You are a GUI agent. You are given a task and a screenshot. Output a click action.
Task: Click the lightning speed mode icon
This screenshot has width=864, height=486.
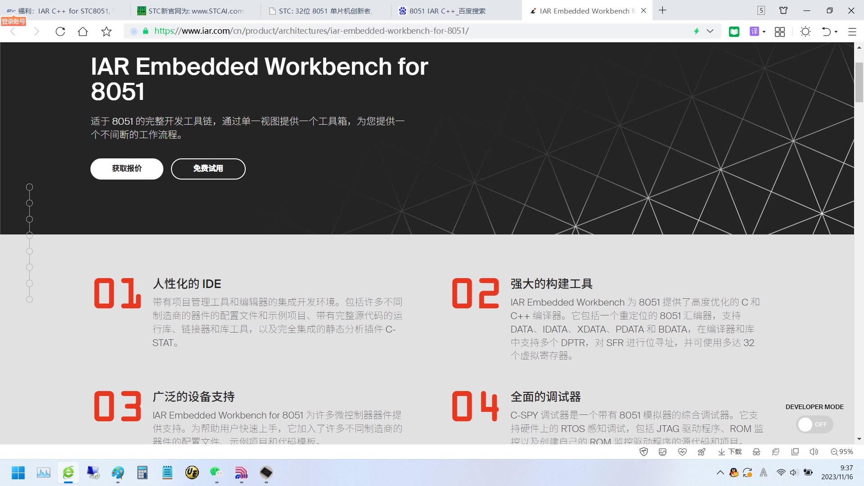pyautogui.click(x=697, y=31)
